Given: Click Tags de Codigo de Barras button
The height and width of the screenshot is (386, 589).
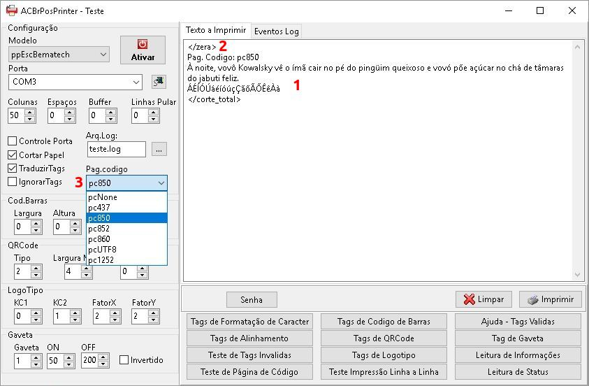Looking at the screenshot, I should (384, 322).
